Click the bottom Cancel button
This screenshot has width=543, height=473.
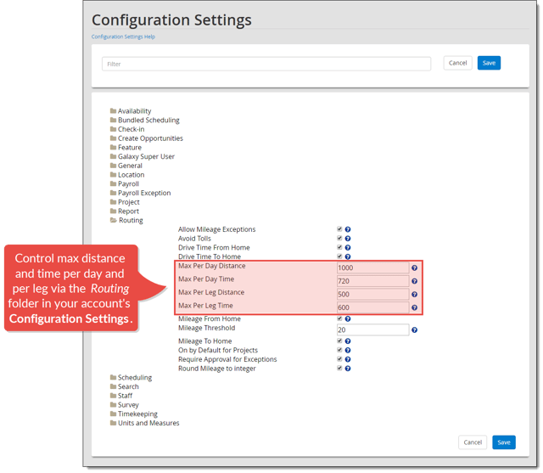point(473,442)
